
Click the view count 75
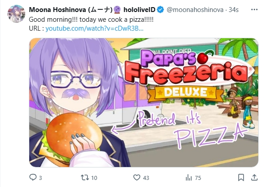198,178
